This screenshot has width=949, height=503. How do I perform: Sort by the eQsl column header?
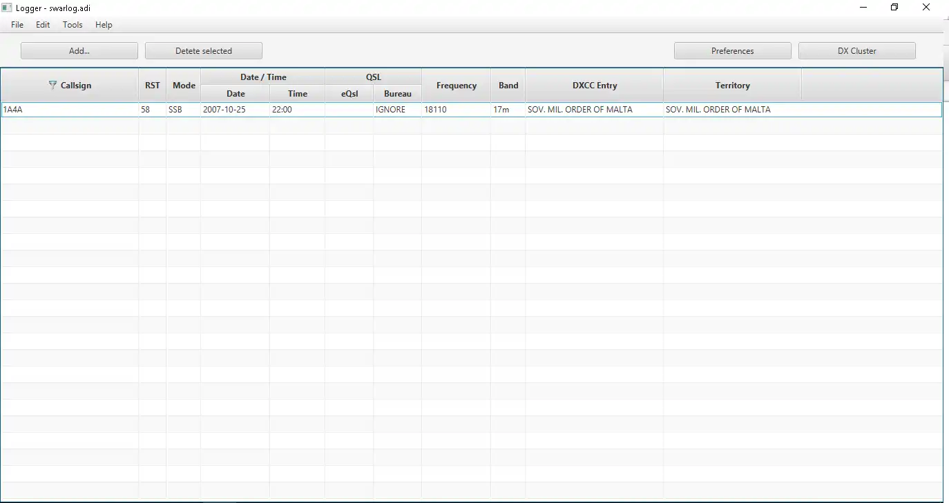[349, 94]
